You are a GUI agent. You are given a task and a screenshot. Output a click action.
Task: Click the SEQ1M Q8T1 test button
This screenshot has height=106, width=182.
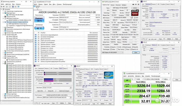(127, 85)
